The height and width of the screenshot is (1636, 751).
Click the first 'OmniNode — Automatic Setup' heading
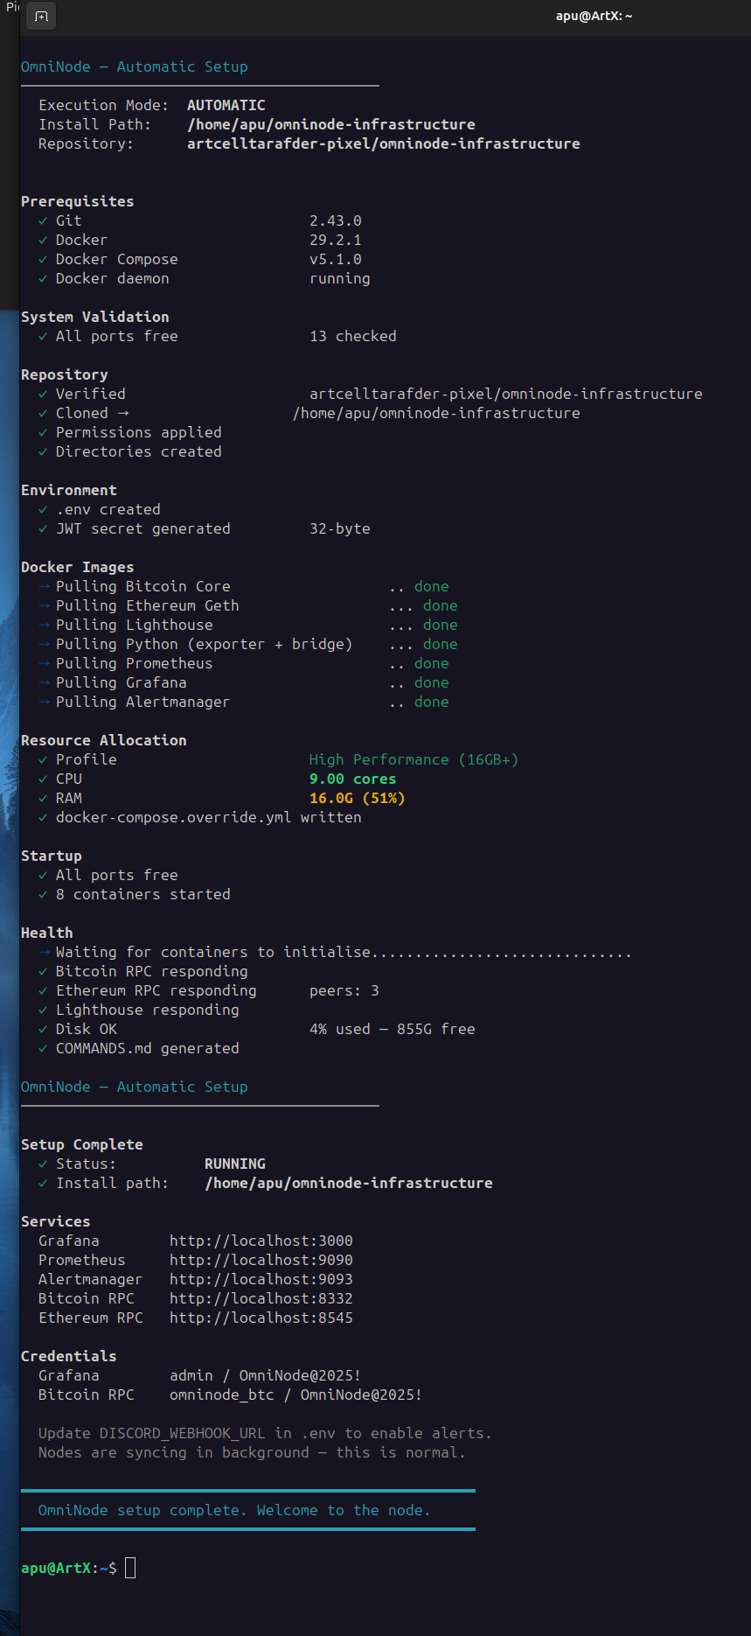pyautogui.click(x=135, y=66)
